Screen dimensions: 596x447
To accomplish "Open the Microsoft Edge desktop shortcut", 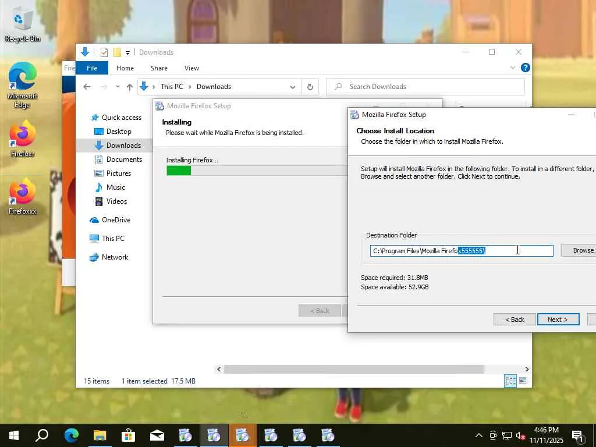I will [x=23, y=85].
